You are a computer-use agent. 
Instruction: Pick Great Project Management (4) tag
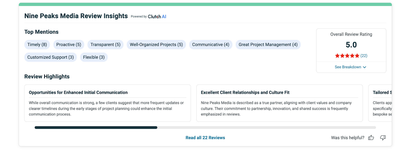click(x=268, y=45)
